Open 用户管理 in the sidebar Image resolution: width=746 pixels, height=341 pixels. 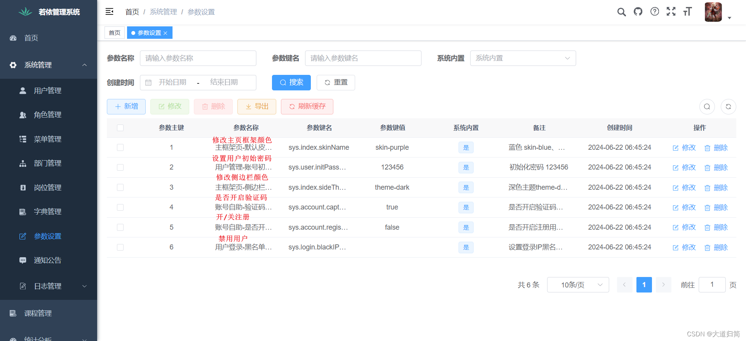pos(49,91)
